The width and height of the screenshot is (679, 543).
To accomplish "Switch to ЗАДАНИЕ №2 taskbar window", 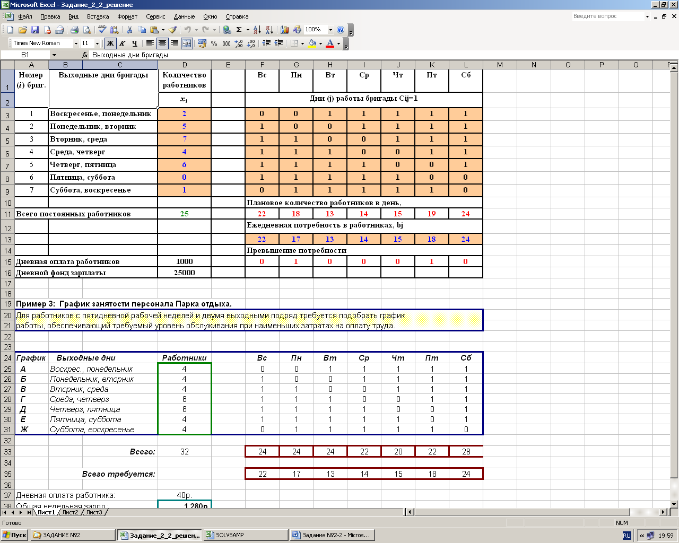I will pos(73,535).
